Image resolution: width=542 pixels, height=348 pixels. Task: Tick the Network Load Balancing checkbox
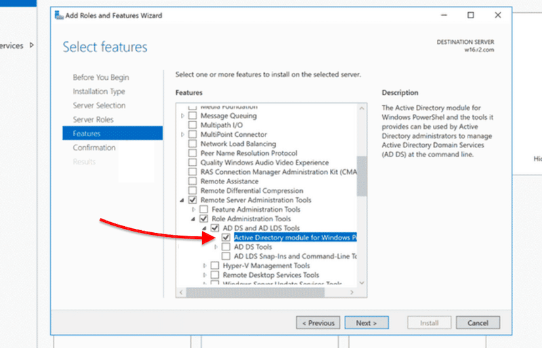click(192, 144)
